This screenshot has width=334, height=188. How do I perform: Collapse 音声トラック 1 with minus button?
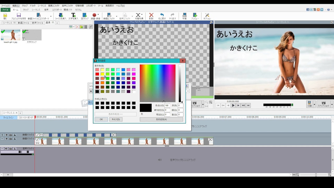[2, 149]
